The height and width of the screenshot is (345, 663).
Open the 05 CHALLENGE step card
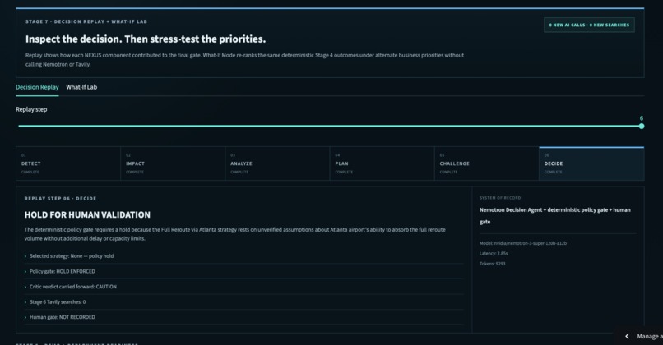click(x=487, y=163)
